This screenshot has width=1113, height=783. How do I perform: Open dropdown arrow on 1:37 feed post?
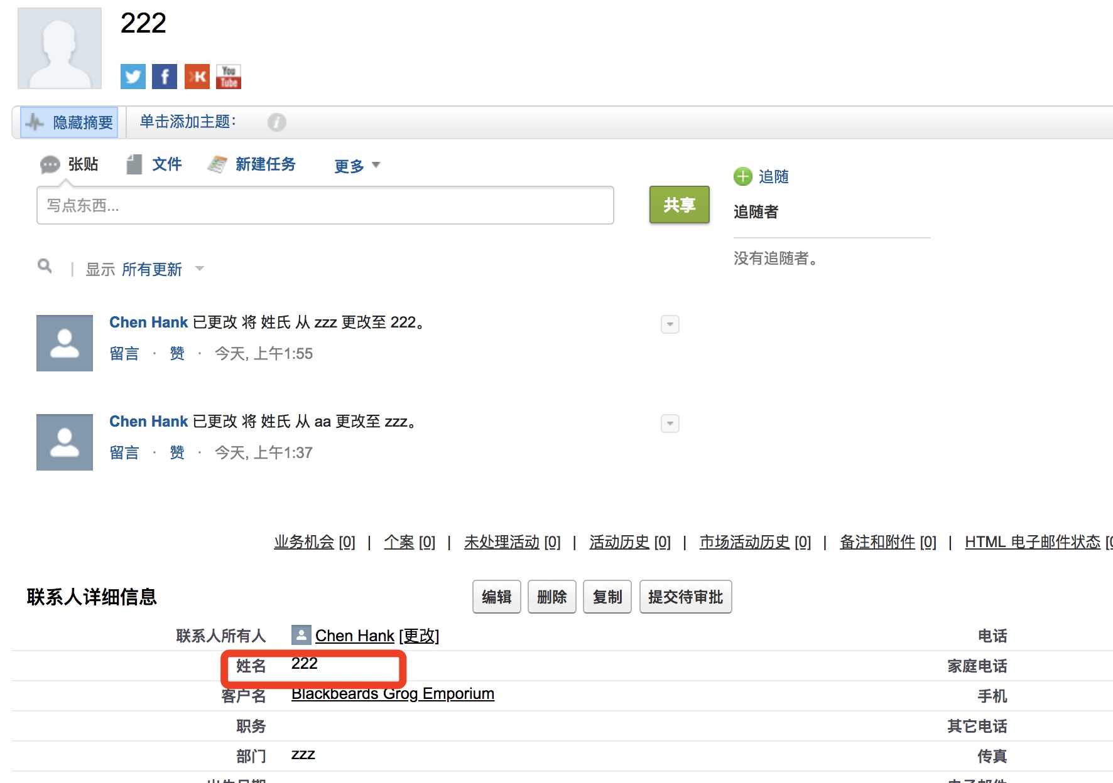(x=670, y=423)
